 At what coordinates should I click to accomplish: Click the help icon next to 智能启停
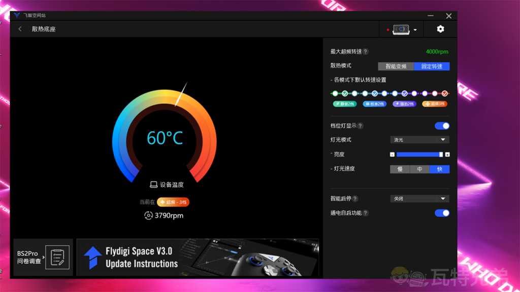coord(355,199)
